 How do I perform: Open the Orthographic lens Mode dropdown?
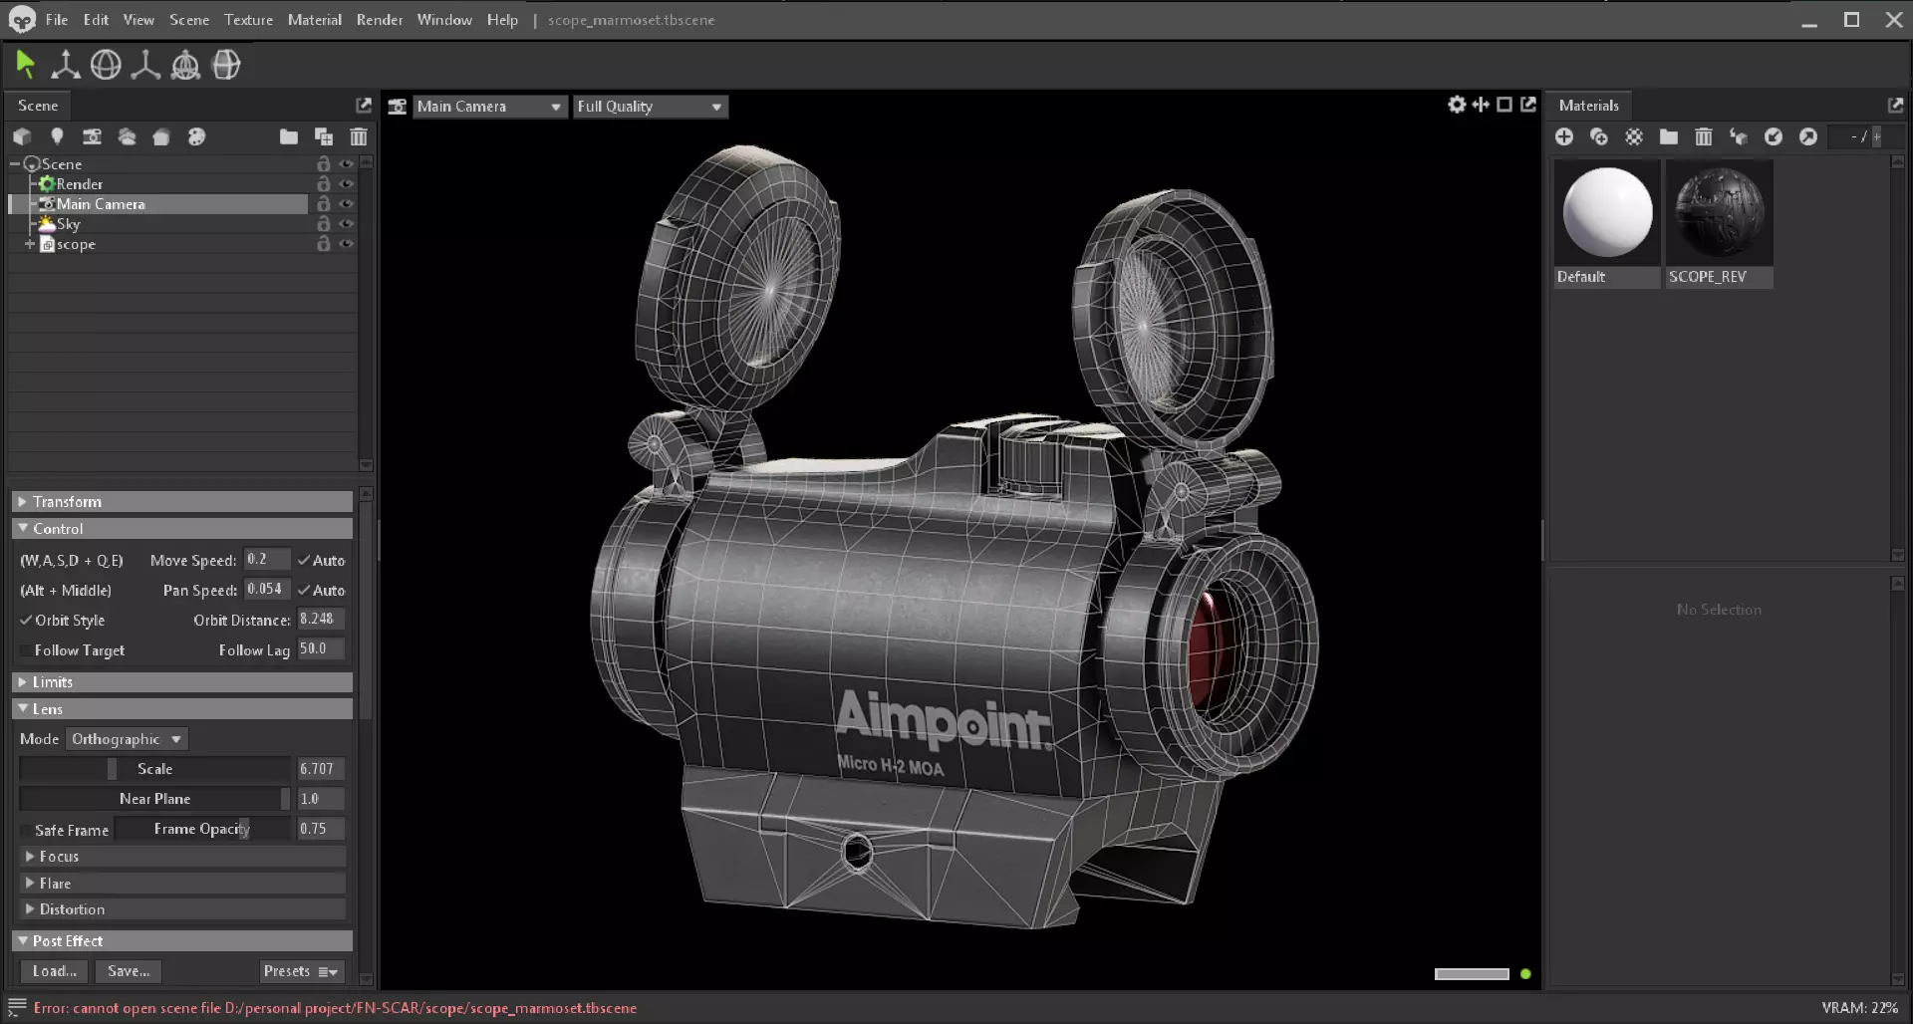(x=128, y=739)
